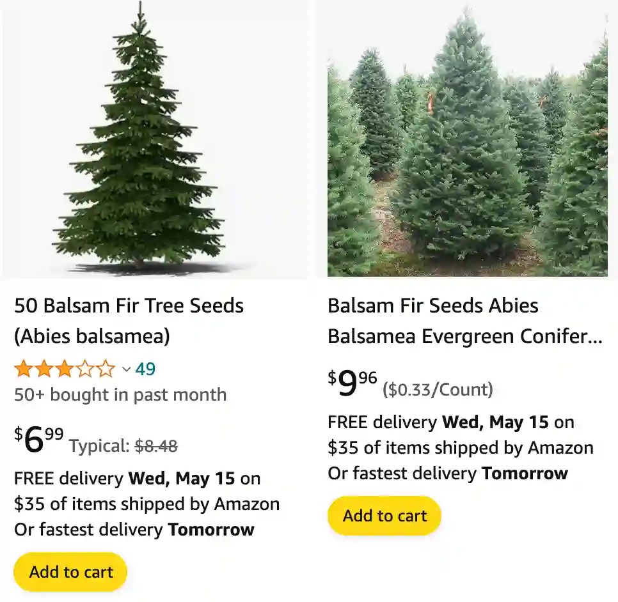Screen dimensions: 618x602
Task: Click the first star in the rating
Action: 24,368
